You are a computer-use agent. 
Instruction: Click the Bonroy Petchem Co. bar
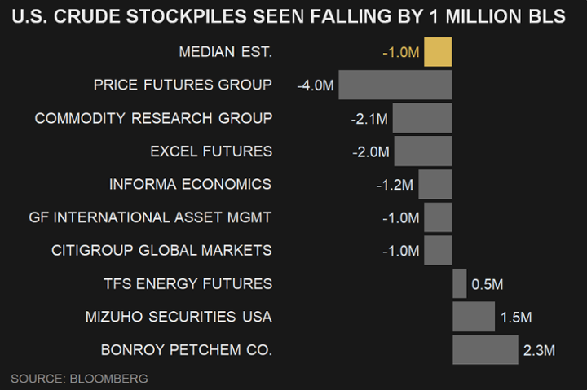[x=485, y=350]
